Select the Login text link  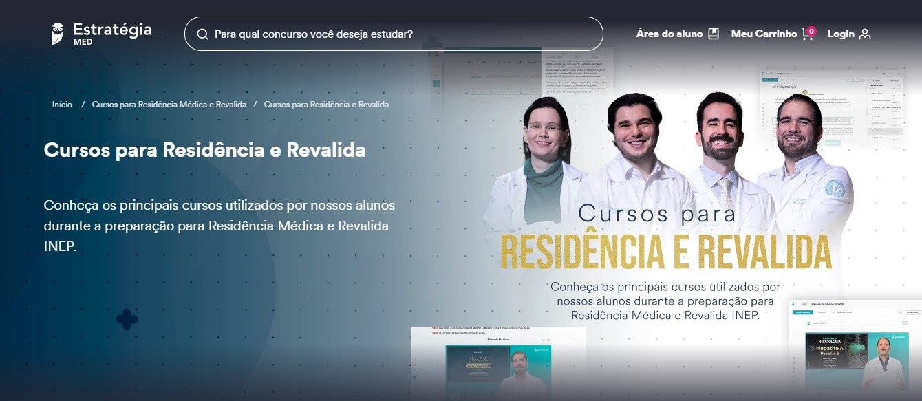[x=841, y=34]
